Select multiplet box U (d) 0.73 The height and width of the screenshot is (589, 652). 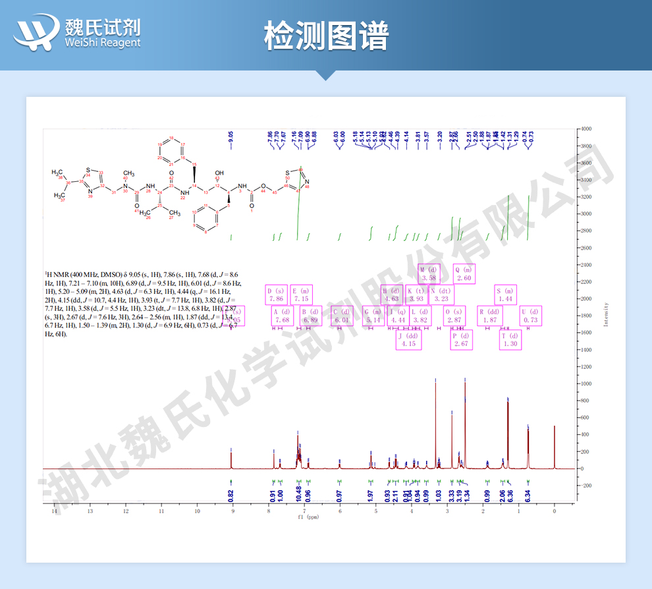pos(530,316)
